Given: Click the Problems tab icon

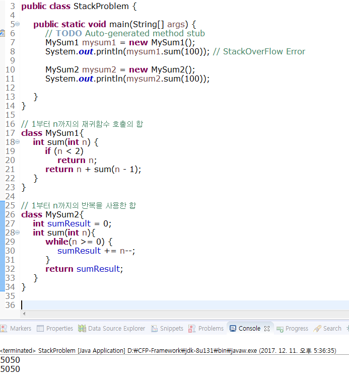Looking at the screenshot, I should point(192,329).
